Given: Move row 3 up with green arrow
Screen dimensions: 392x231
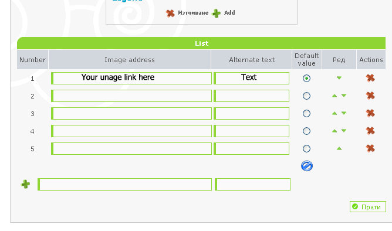Looking at the screenshot, I should coord(334,113).
